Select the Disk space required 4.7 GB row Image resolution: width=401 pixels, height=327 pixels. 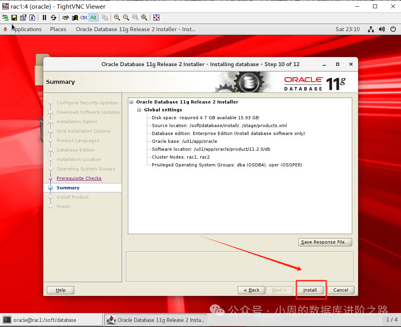(205, 118)
